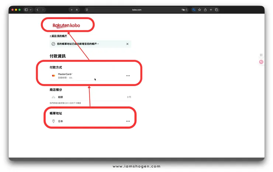Click the store credit 結餘 icon
The image size is (273, 172).
pyautogui.click(x=53, y=97)
